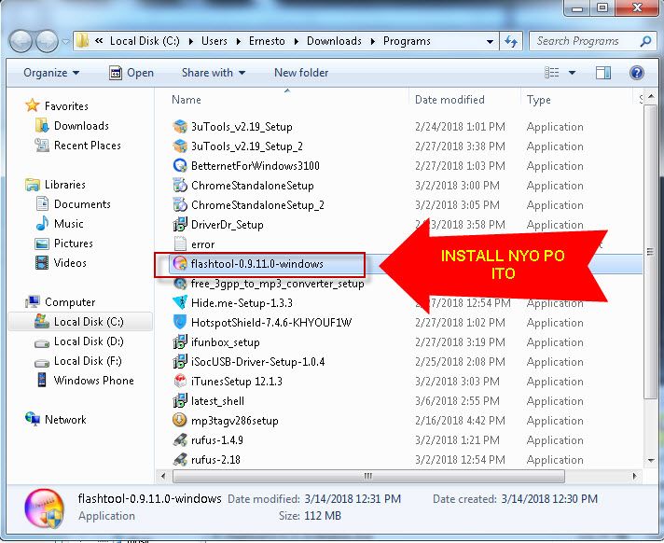Screen dimensions: 664x543
Task: Open the Share with dropdown
Action: pos(214,73)
